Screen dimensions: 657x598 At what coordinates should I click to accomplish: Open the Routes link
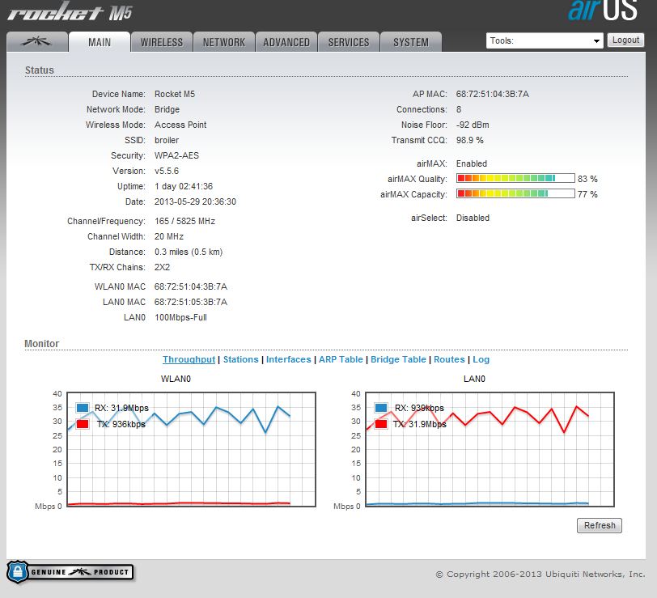click(x=449, y=359)
